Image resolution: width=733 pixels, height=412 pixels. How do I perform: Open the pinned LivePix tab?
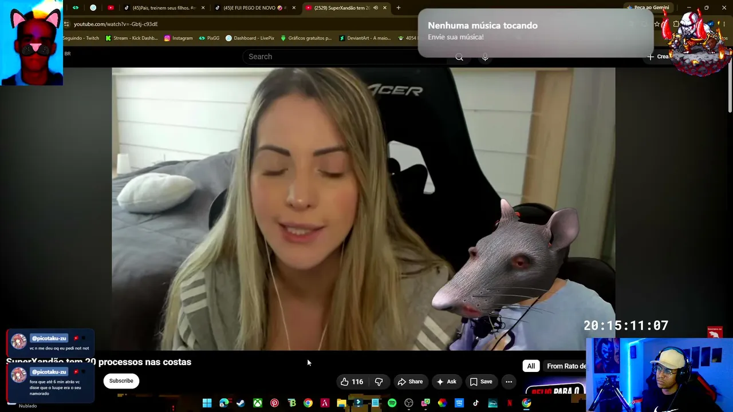93,8
